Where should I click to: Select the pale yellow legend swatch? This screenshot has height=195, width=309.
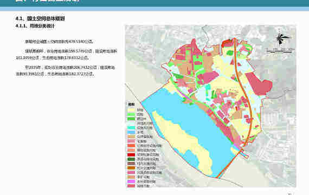pos(131,110)
